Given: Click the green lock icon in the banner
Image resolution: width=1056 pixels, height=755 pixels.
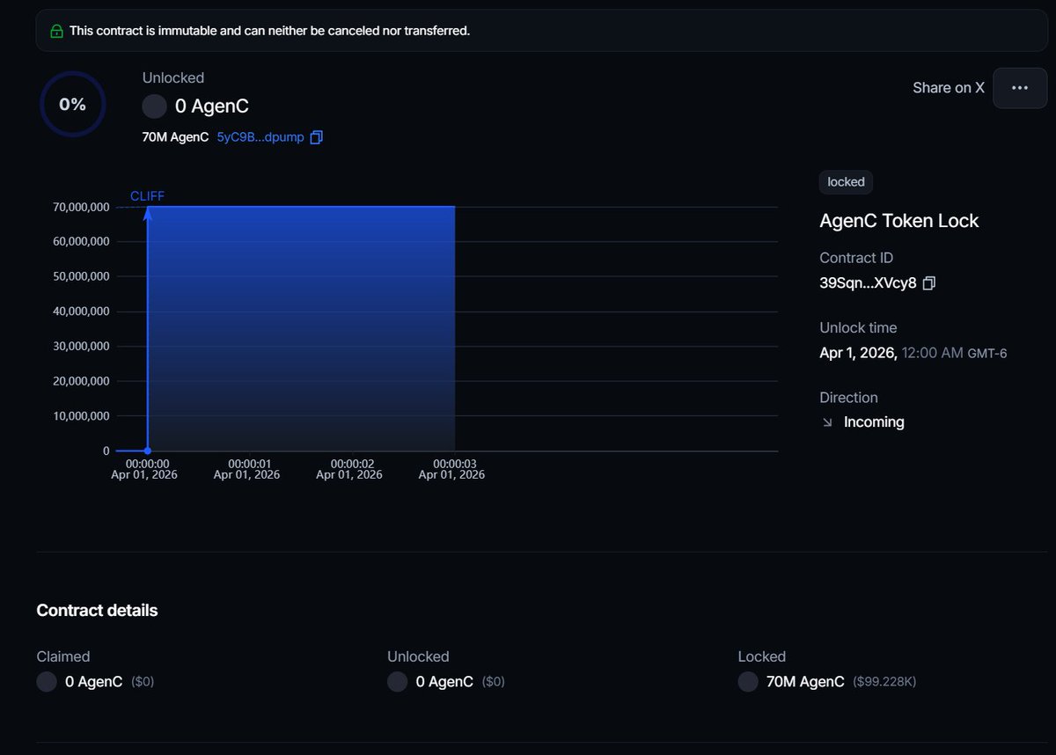Looking at the screenshot, I should [x=56, y=32].
